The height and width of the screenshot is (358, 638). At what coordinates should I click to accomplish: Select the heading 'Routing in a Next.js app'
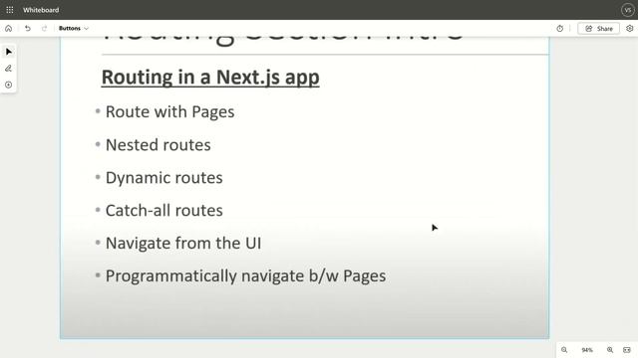pos(210,78)
